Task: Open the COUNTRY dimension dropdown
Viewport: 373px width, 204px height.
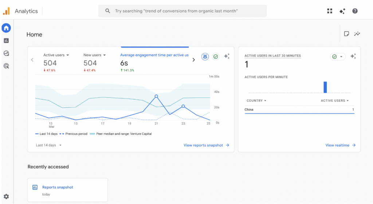Action: coord(256,101)
